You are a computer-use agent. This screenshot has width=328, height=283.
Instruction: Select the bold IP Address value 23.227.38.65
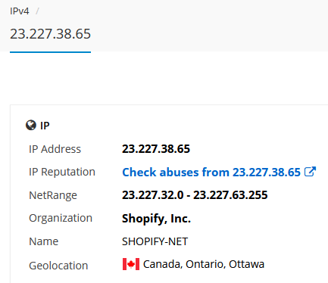click(156, 149)
